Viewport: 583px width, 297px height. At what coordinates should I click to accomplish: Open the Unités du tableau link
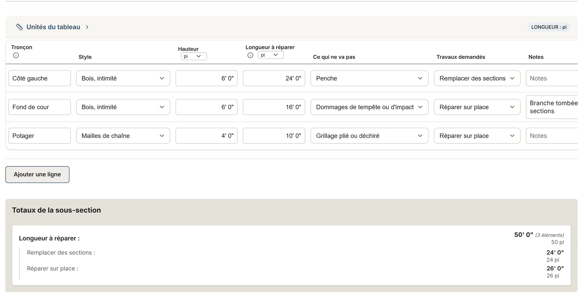pos(53,27)
